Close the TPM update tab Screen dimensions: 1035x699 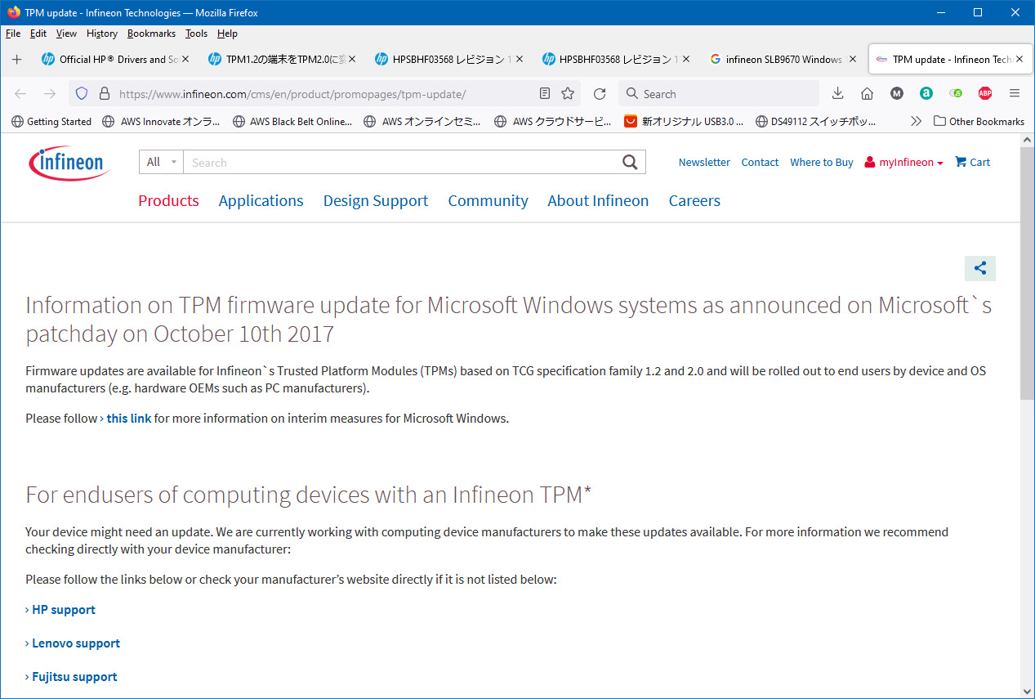tap(1019, 59)
